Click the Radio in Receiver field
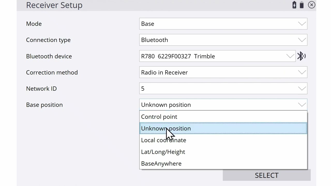331x186 pixels. (223, 72)
